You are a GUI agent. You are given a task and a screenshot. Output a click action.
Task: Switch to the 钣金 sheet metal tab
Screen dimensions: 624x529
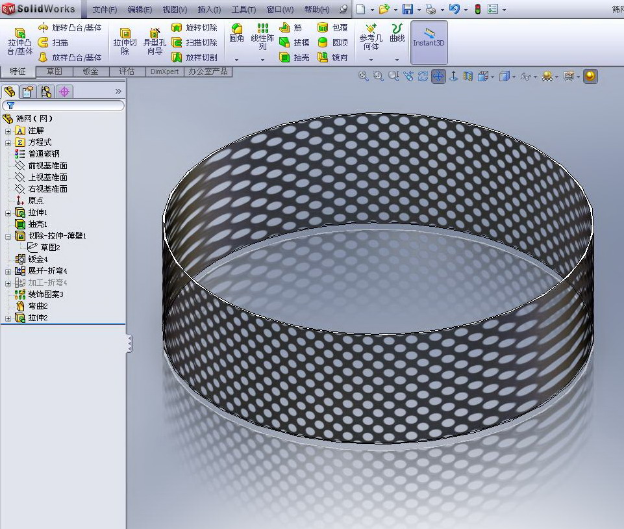click(x=91, y=71)
